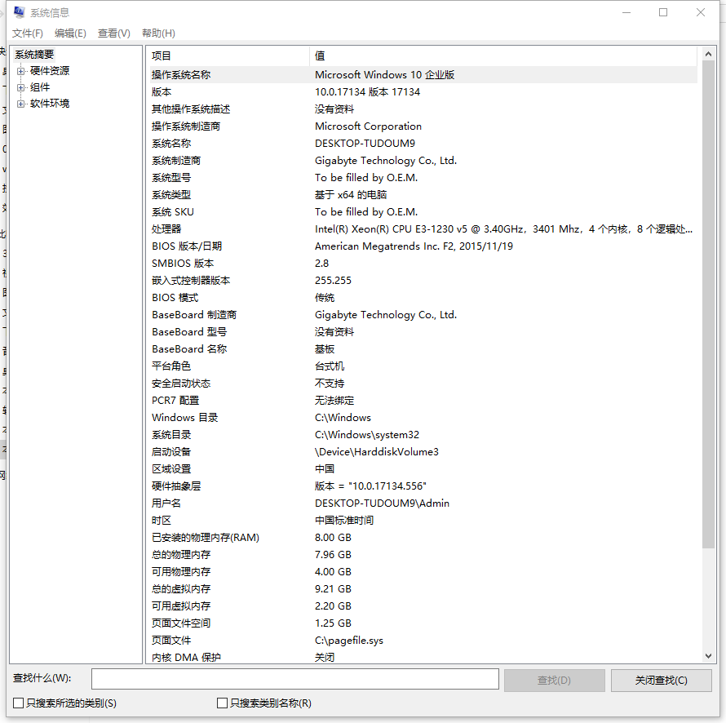726x723 pixels.
Task: Select the Windows 目录 row label
Action: 184,418
